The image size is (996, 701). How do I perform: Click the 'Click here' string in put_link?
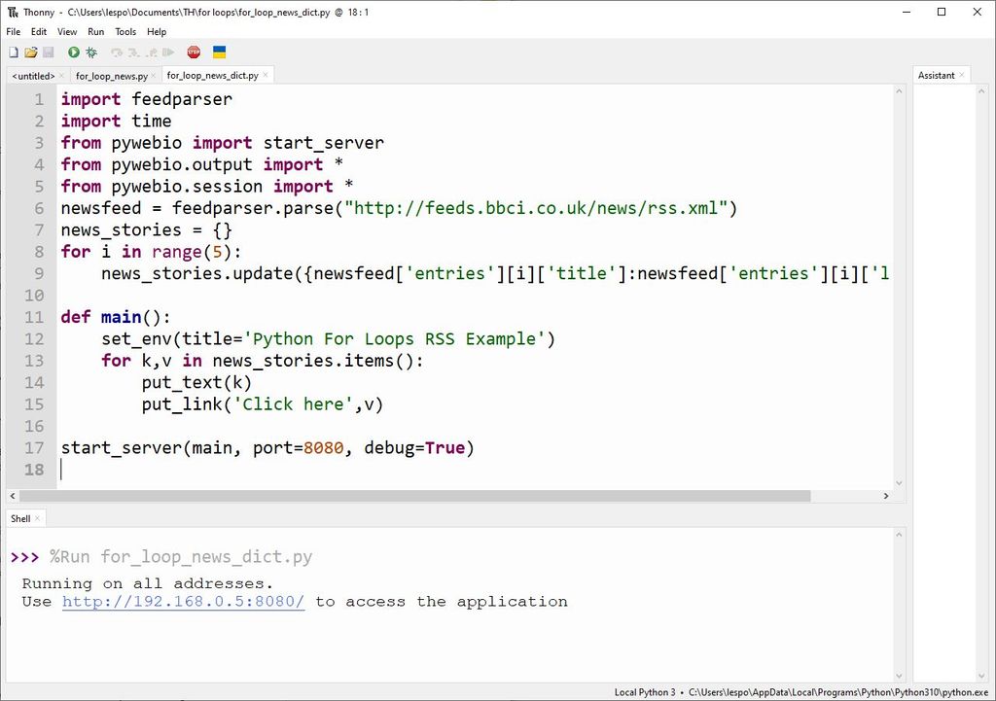coord(293,403)
